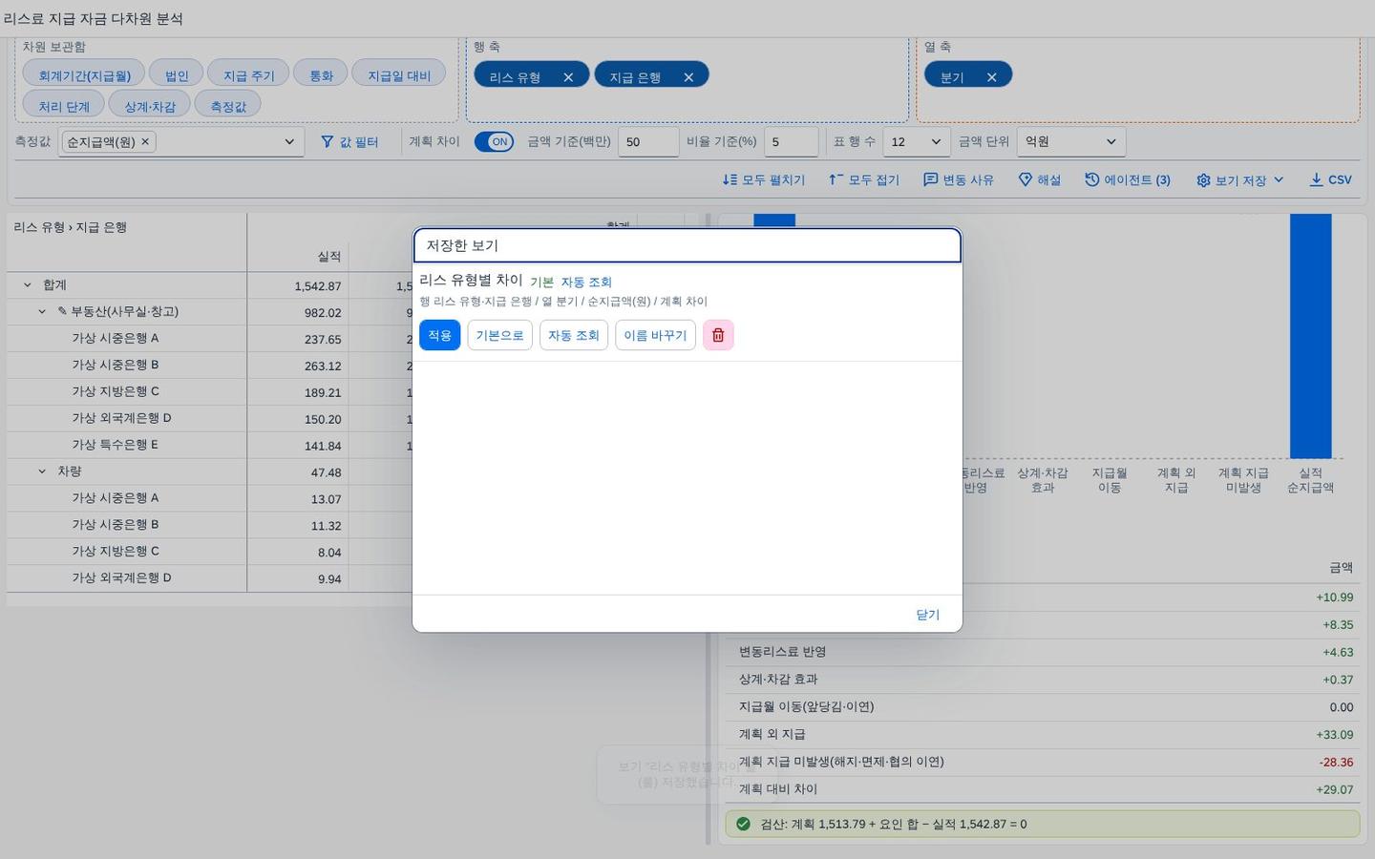
Task: Delete saved view with red trash icon
Action: (718, 335)
